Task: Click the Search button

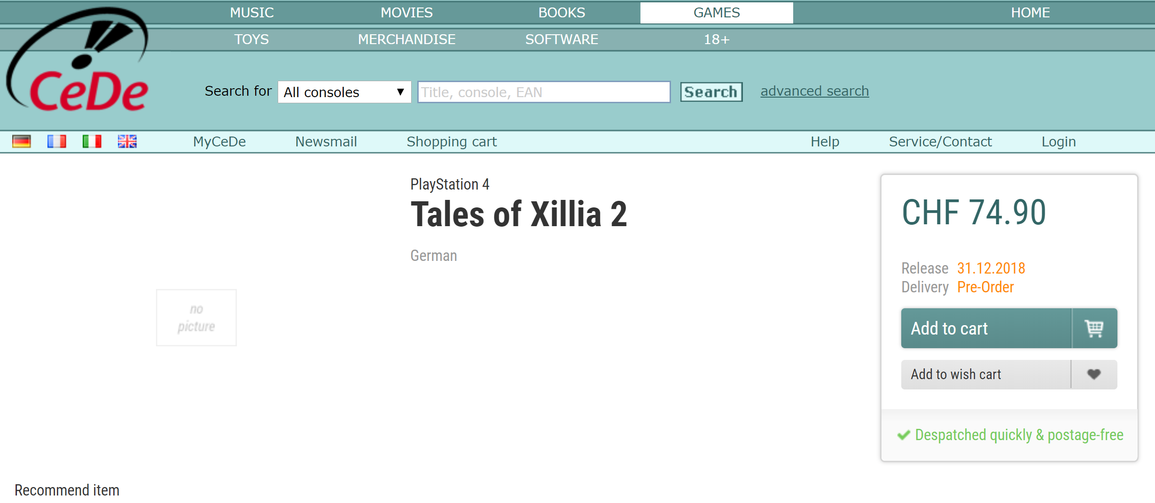Action: [711, 92]
